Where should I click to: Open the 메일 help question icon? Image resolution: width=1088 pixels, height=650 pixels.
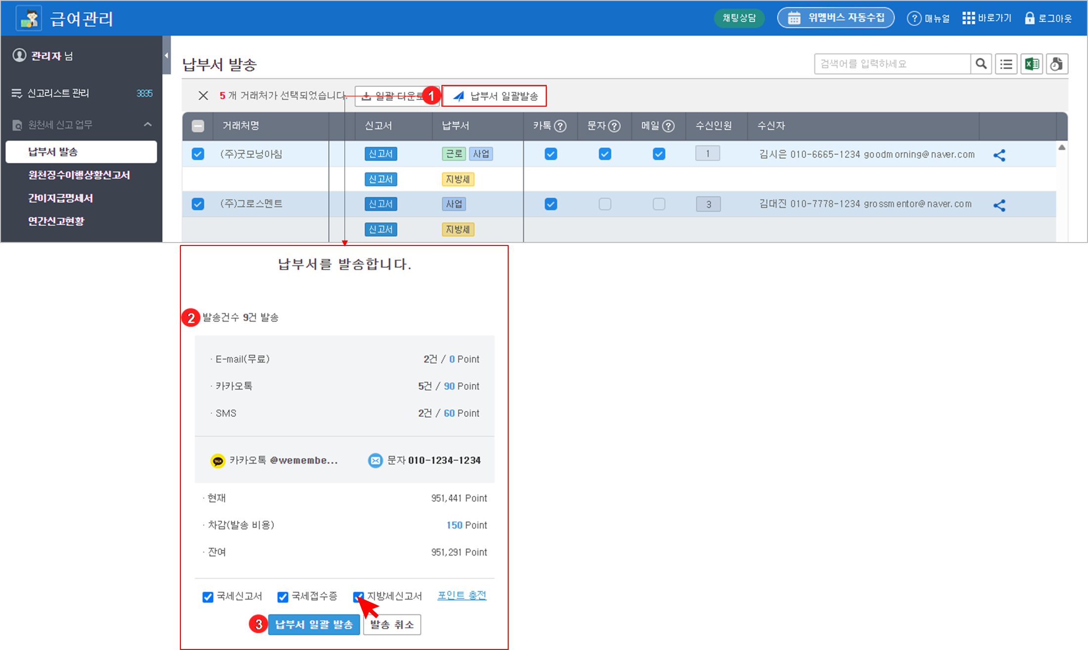point(668,126)
